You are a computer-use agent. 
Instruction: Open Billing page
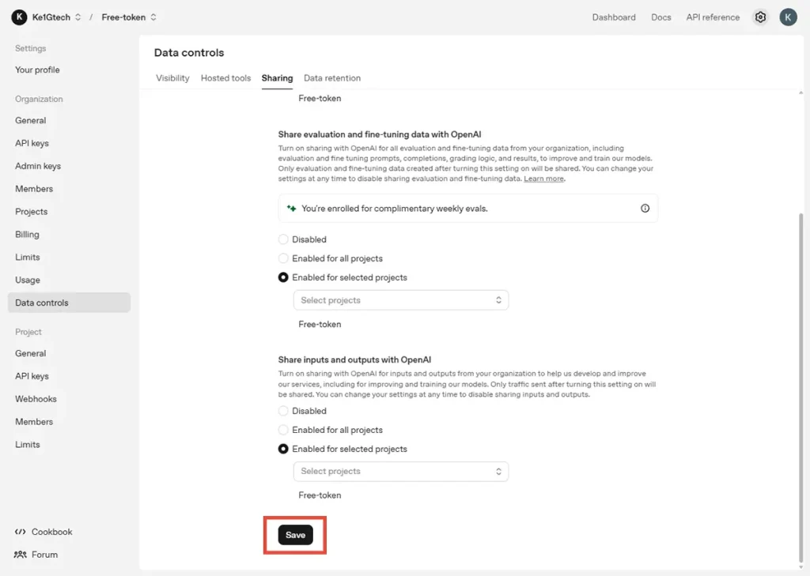tap(27, 235)
